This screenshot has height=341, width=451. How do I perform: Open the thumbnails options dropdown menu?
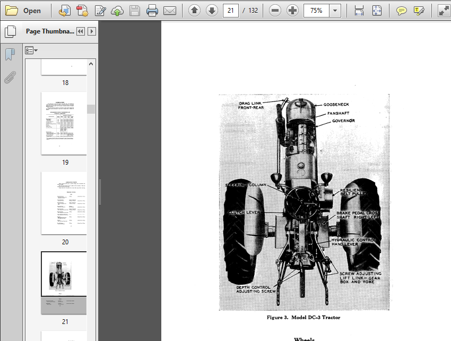click(x=31, y=50)
